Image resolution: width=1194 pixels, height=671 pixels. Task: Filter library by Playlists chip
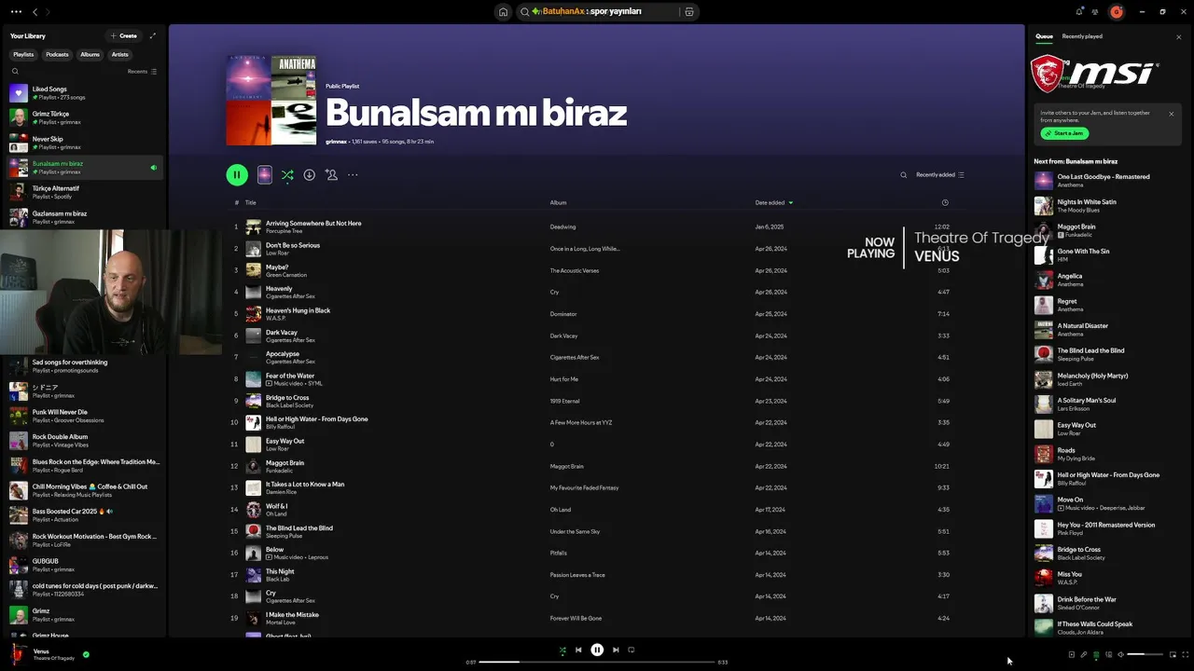tap(23, 54)
